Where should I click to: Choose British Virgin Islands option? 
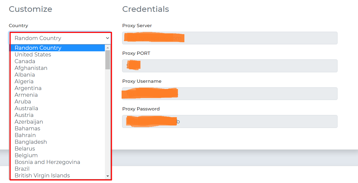click(x=42, y=175)
